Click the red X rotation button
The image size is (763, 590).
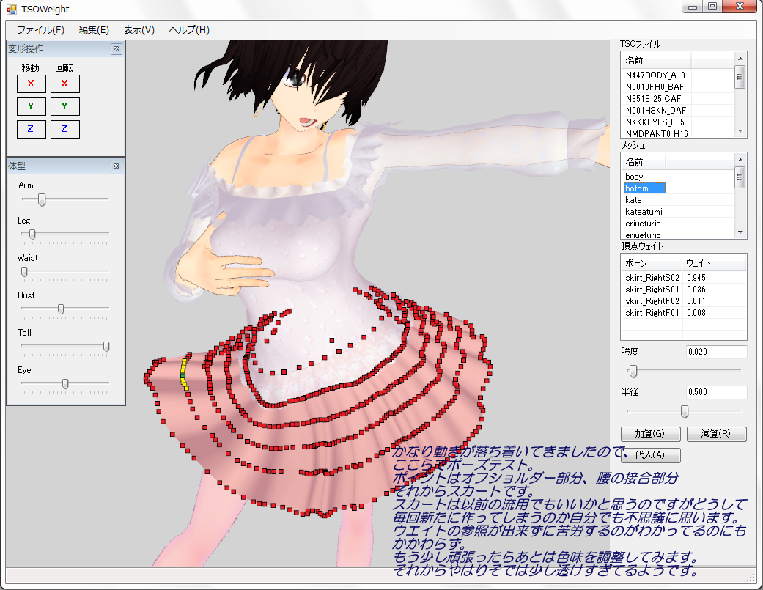64,84
